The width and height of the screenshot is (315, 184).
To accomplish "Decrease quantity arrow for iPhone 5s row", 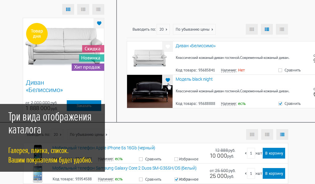I will (246, 153).
